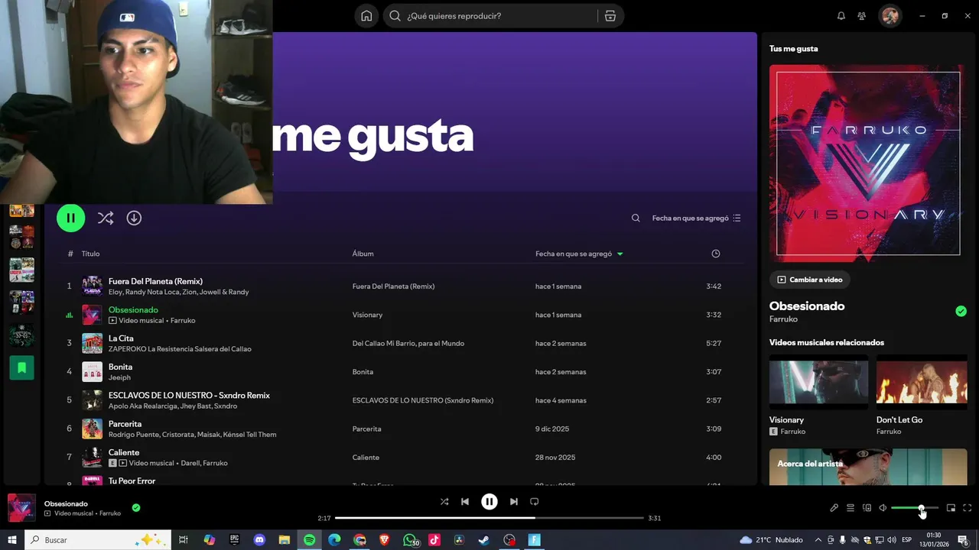The image size is (979, 550).
Task: Toggle repeat in the bottom player bar
Action: 535,502
